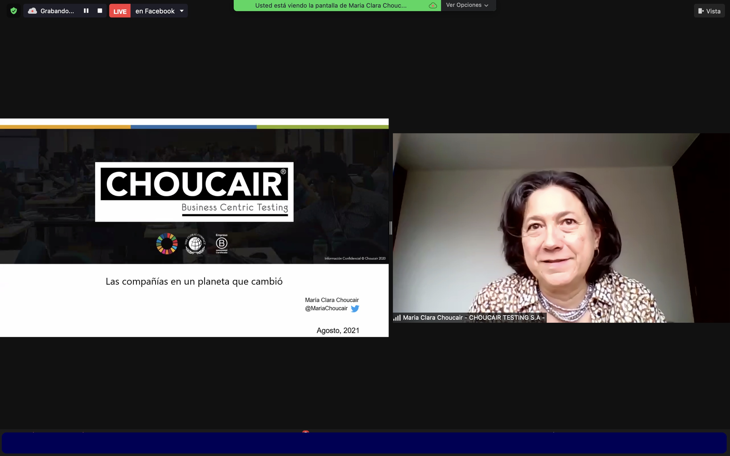The width and height of the screenshot is (730, 456).
Task: Open the Ver Opciones dropdown
Action: click(467, 5)
